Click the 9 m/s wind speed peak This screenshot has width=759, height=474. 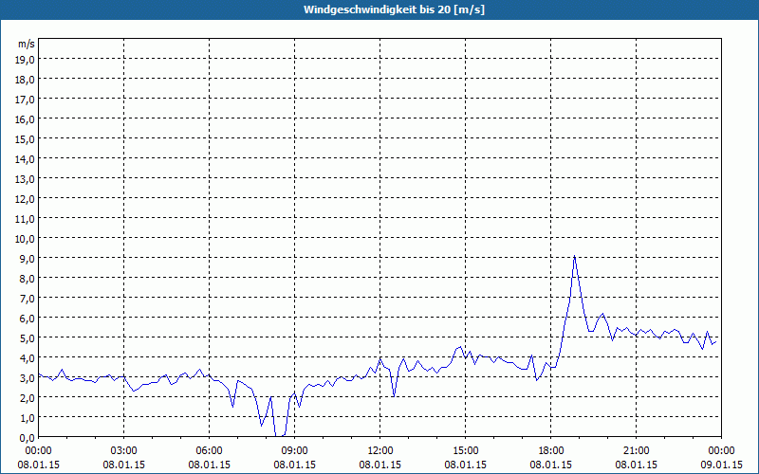(574, 256)
